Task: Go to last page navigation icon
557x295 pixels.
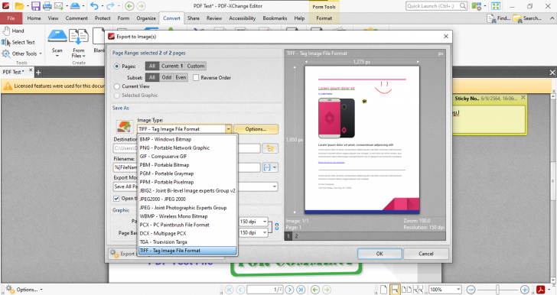Action: pos(301,290)
